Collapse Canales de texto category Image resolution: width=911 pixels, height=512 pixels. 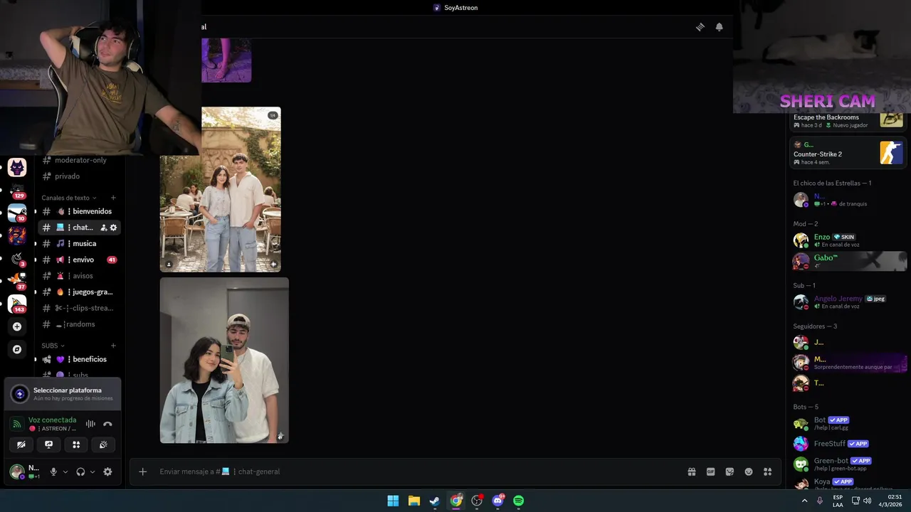click(69, 198)
